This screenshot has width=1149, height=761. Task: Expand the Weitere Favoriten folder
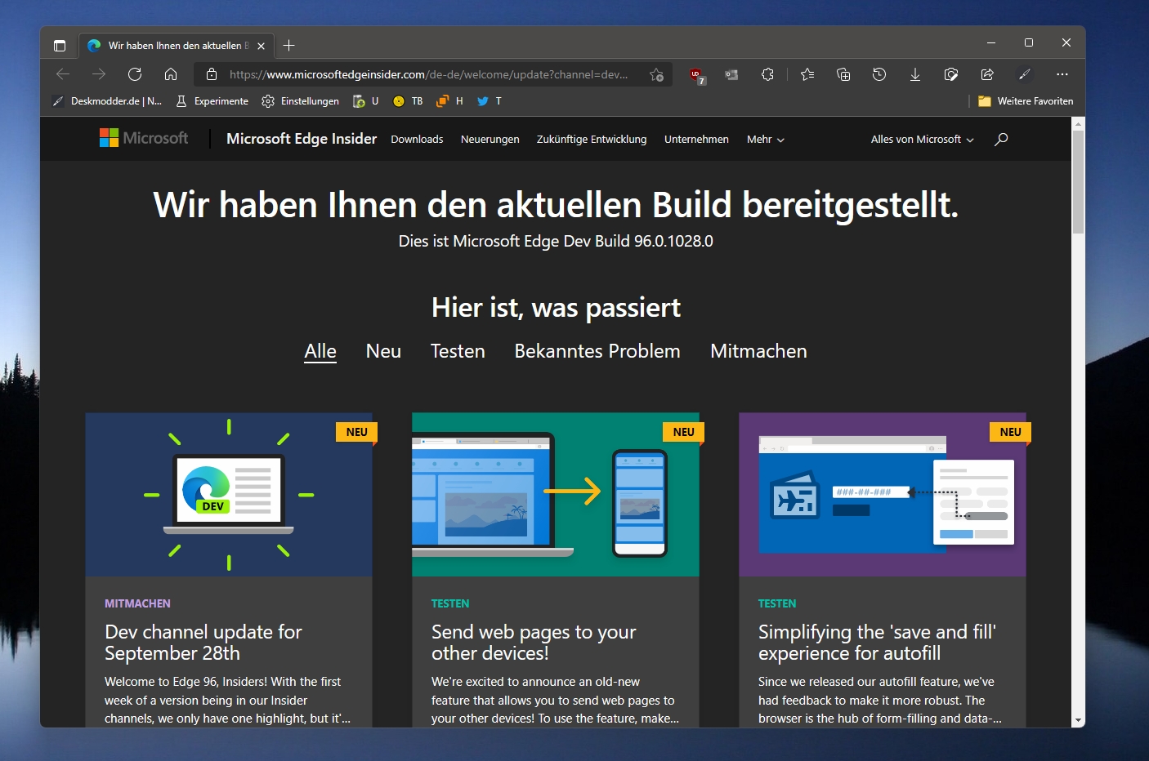(1026, 101)
